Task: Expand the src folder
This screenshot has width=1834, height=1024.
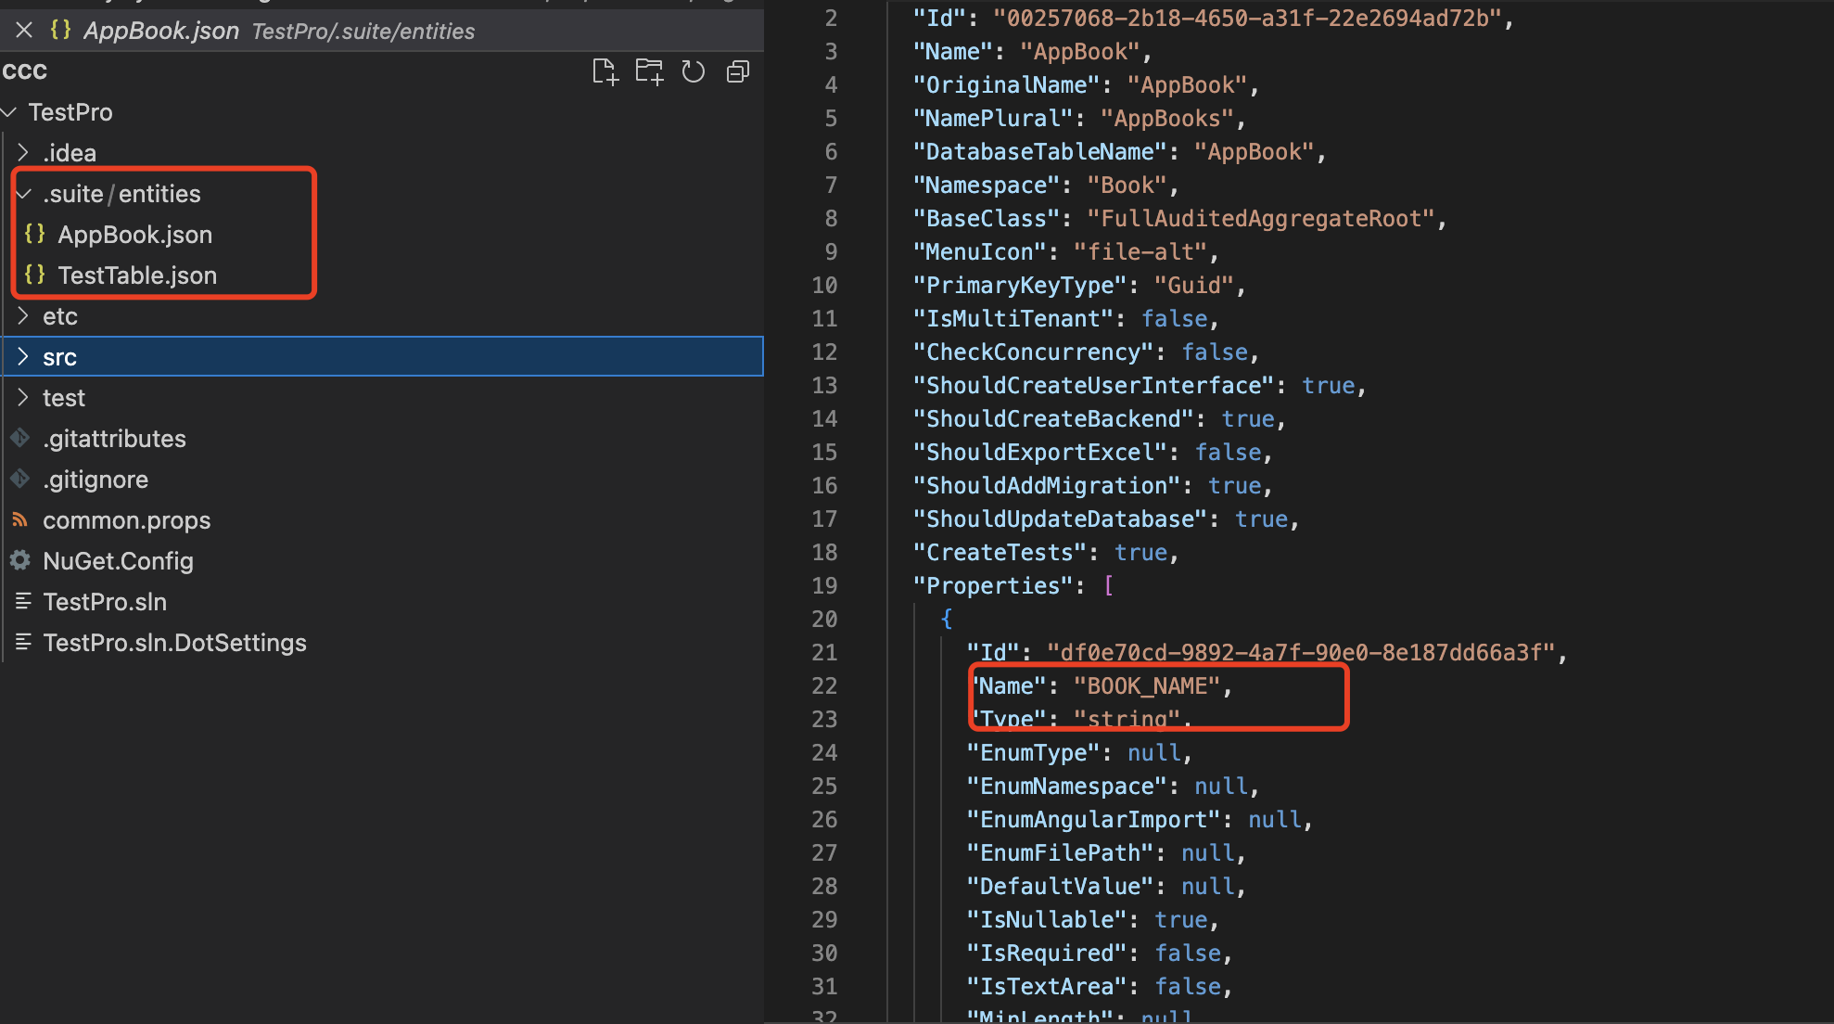Action: (23, 357)
